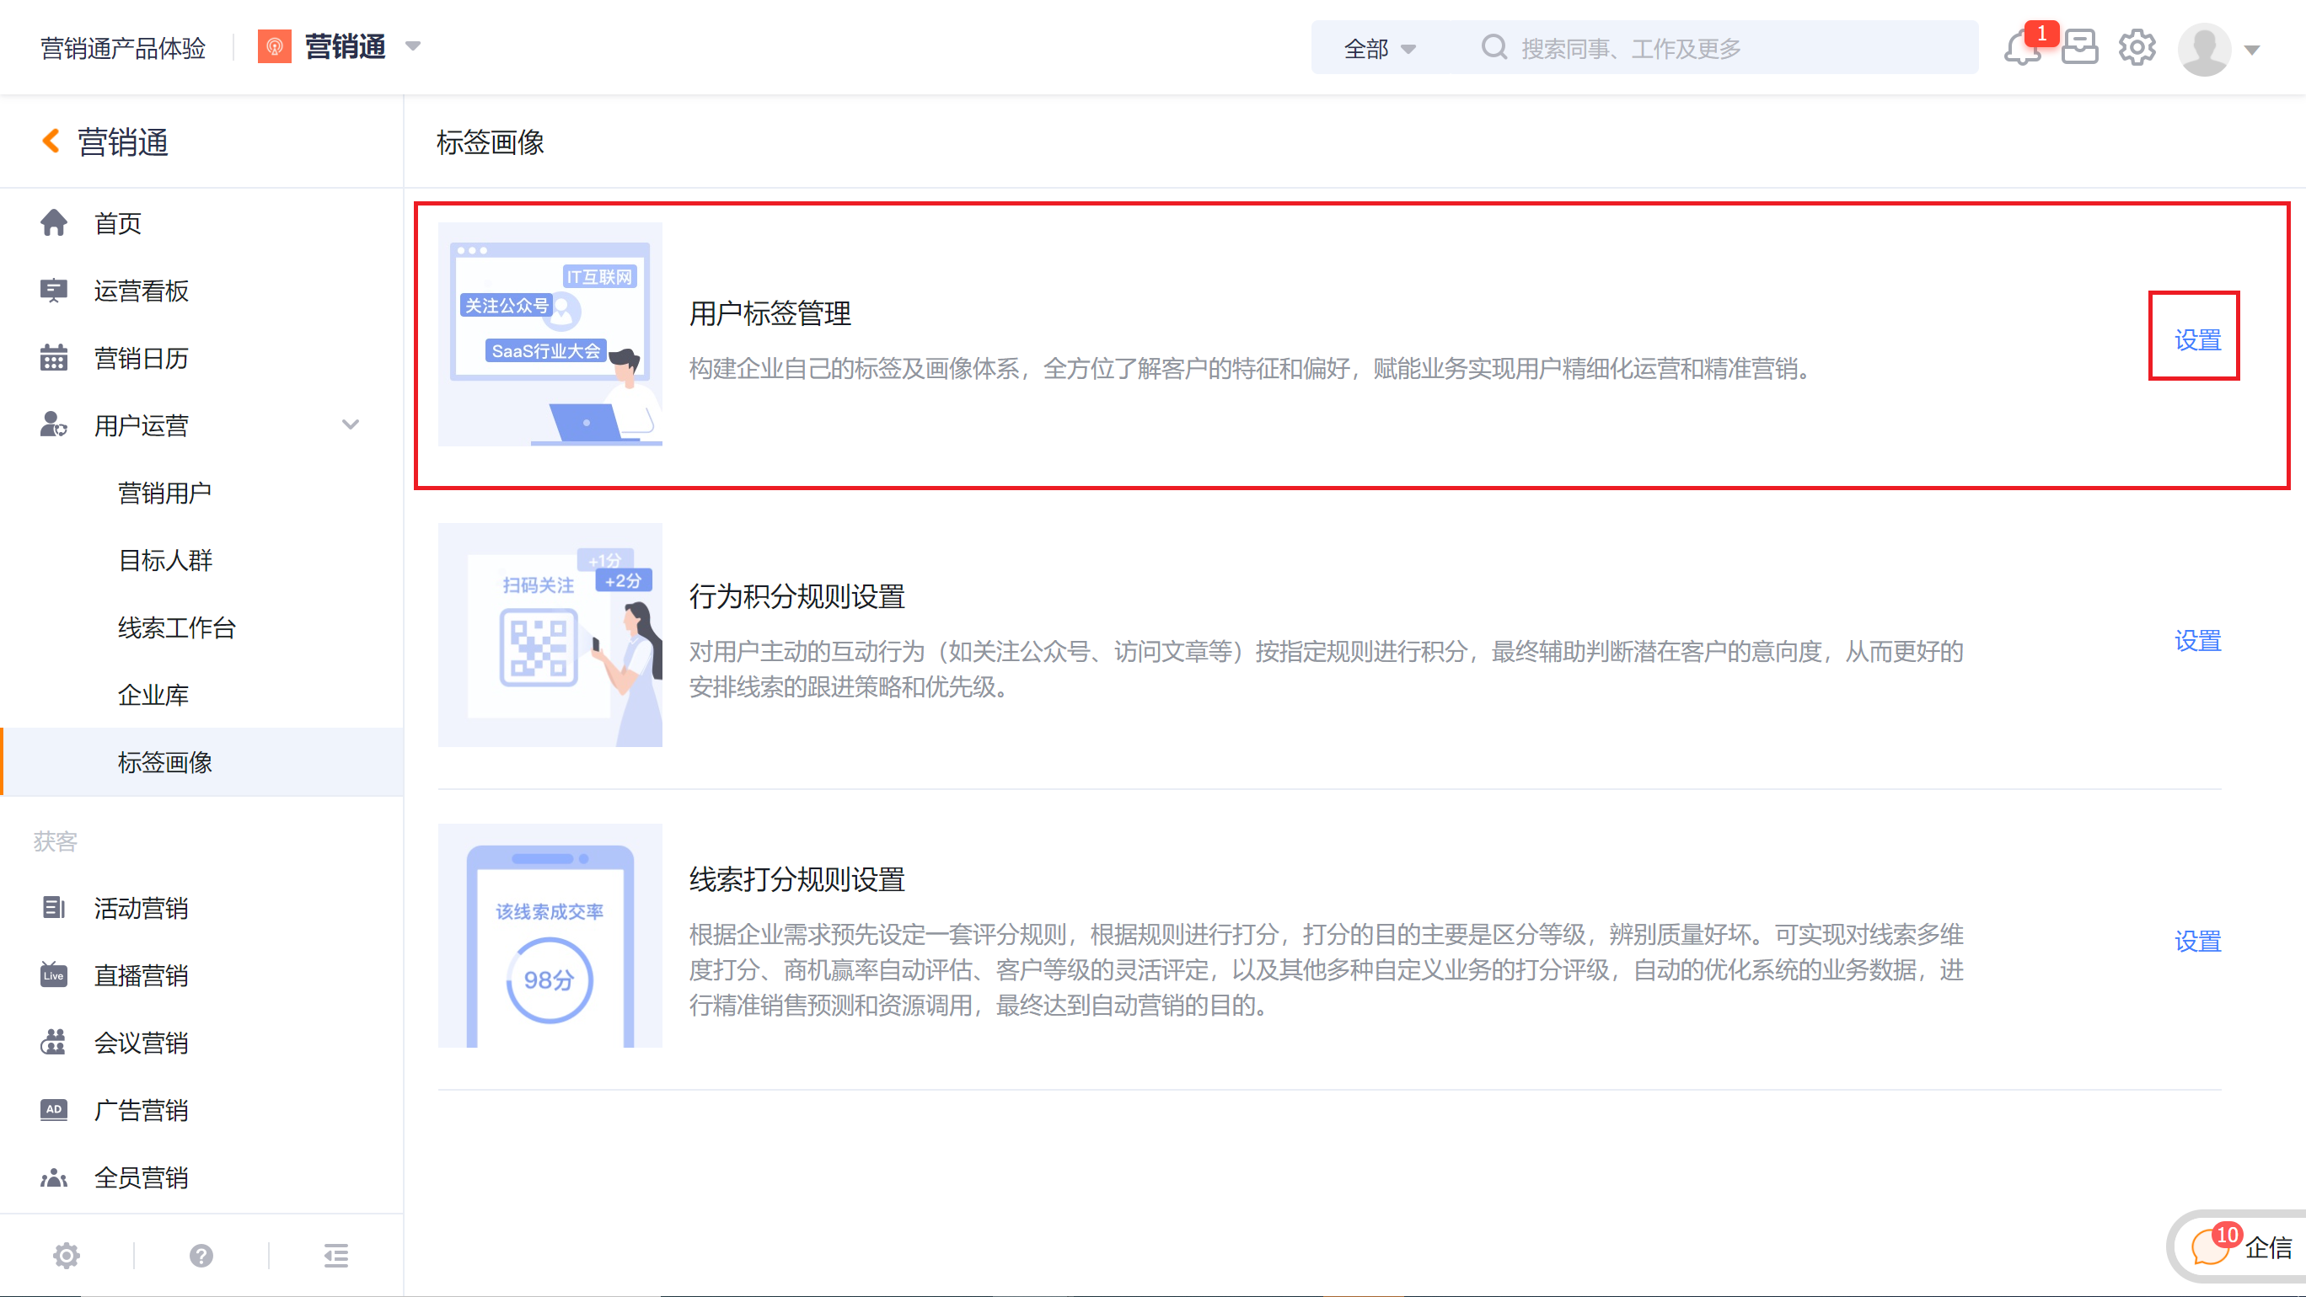Collapse sidebar using the bottom menu icon
This screenshot has height=1297, width=2306.
tap(335, 1256)
